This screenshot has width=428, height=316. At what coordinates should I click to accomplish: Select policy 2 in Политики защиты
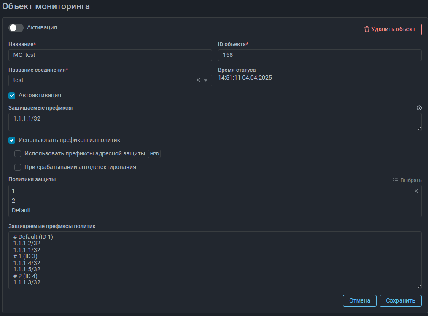tap(13, 201)
